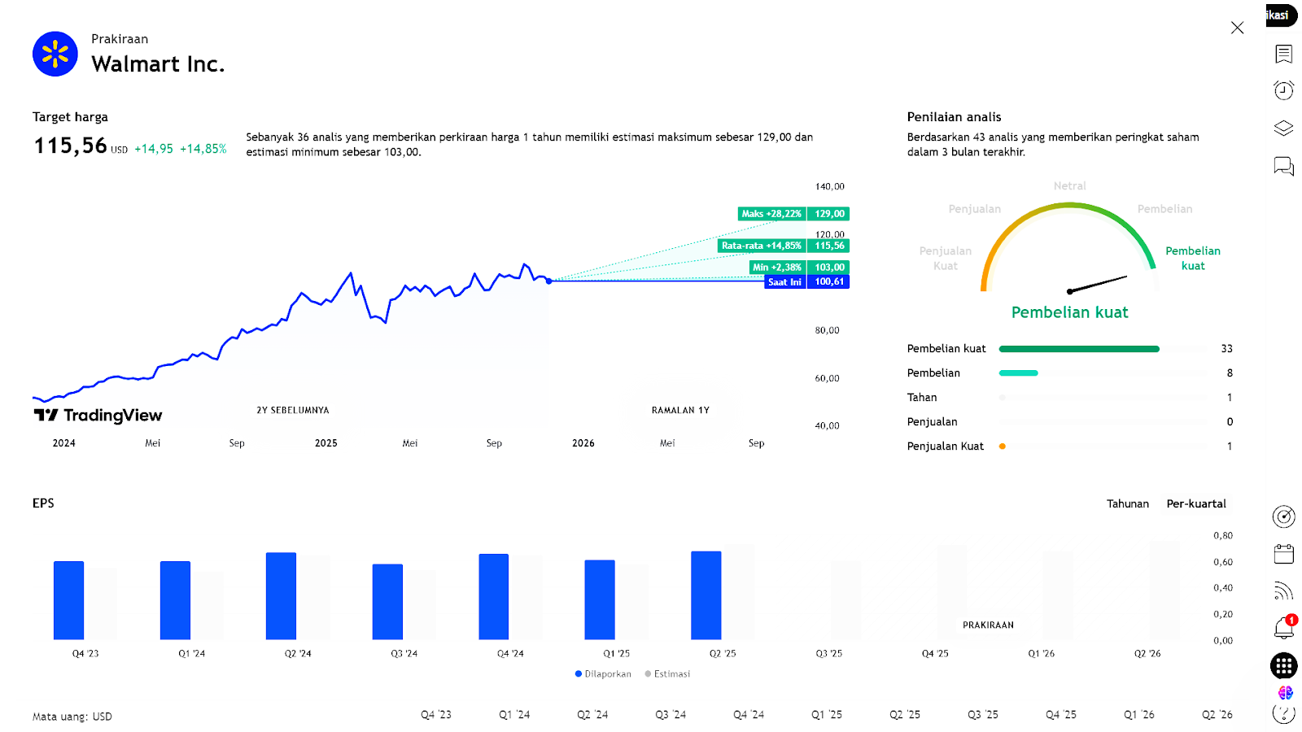This screenshot has width=1302, height=732.
Task: Toggle the Estimasi legend item
Action: (667, 674)
